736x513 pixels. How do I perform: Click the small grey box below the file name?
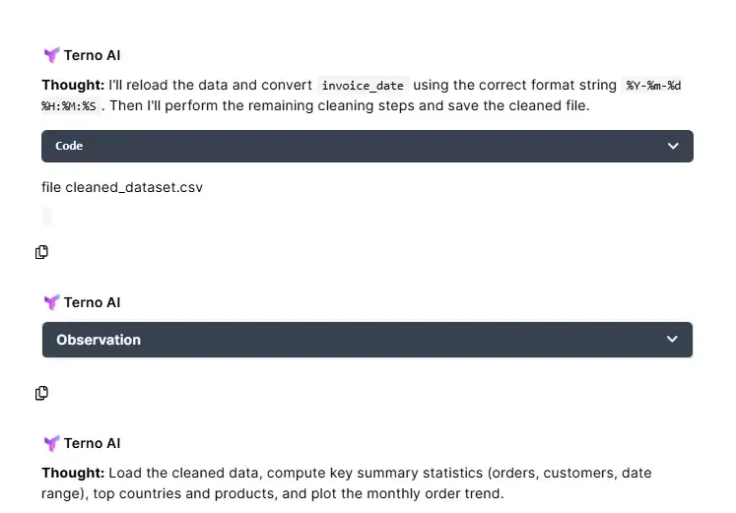(x=47, y=217)
